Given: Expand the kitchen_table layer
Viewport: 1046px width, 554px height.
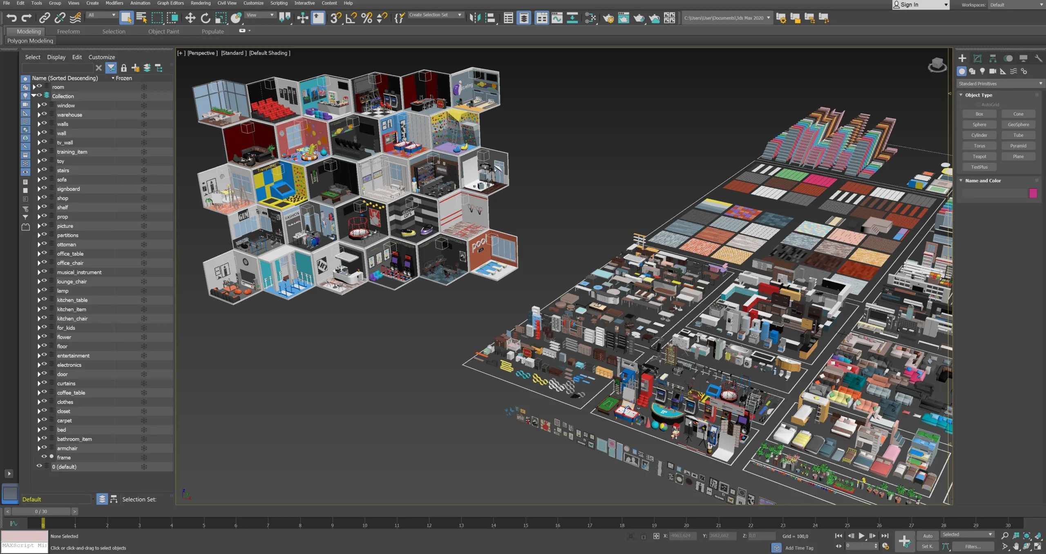Looking at the screenshot, I should [x=39, y=300].
